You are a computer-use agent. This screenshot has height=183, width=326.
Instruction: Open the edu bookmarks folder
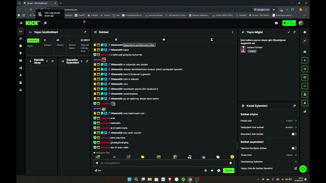click(x=116, y=15)
